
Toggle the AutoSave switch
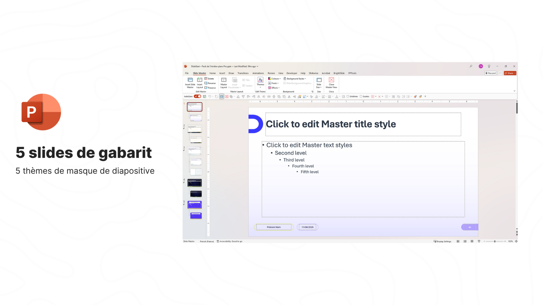click(198, 97)
